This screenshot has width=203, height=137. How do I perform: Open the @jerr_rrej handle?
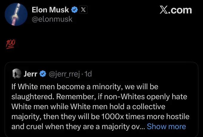[x=64, y=74]
